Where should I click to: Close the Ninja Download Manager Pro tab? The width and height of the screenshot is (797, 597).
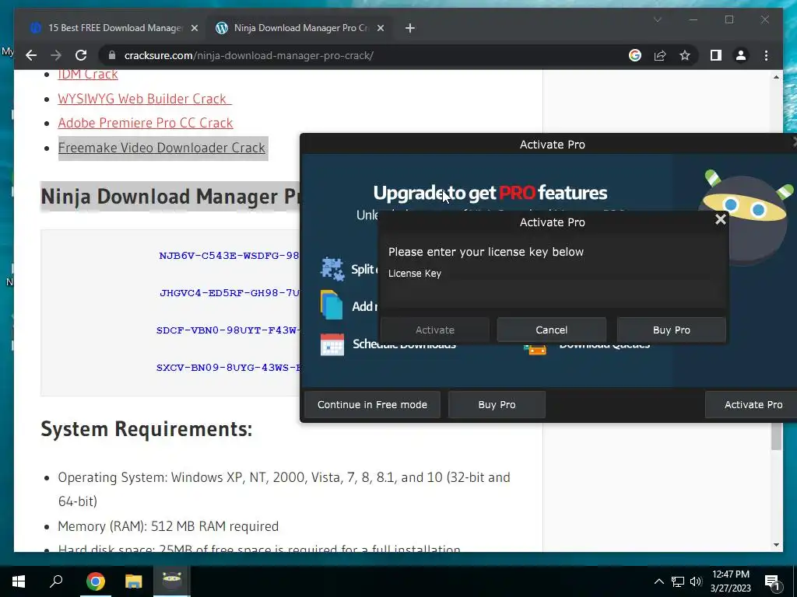(x=380, y=28)
